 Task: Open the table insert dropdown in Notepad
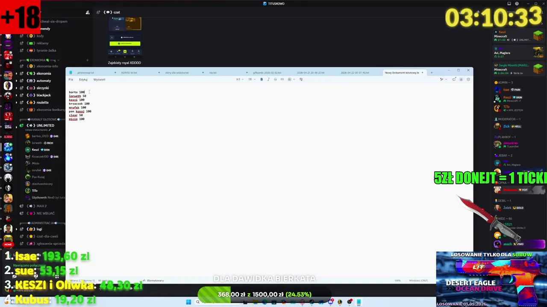291,79
